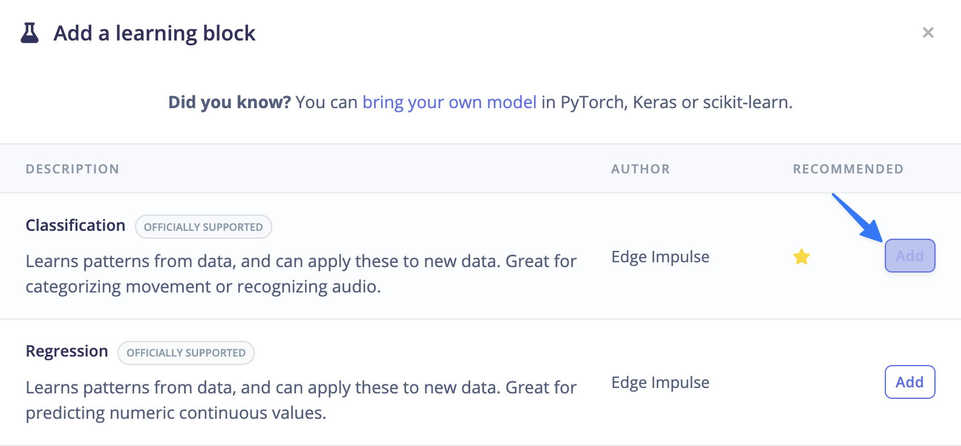Screen dimensions: 961x446
Task: Click the Regression description about numeric values
Action: (300, 400)
